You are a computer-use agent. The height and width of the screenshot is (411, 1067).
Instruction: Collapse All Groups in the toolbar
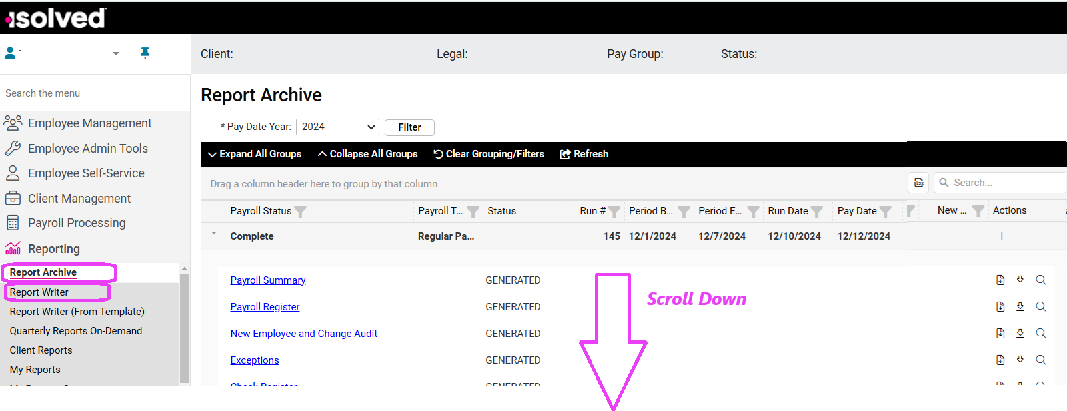pos(368,154)
